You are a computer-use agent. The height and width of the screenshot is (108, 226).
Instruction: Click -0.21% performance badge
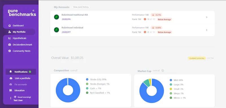click(157, 15)
